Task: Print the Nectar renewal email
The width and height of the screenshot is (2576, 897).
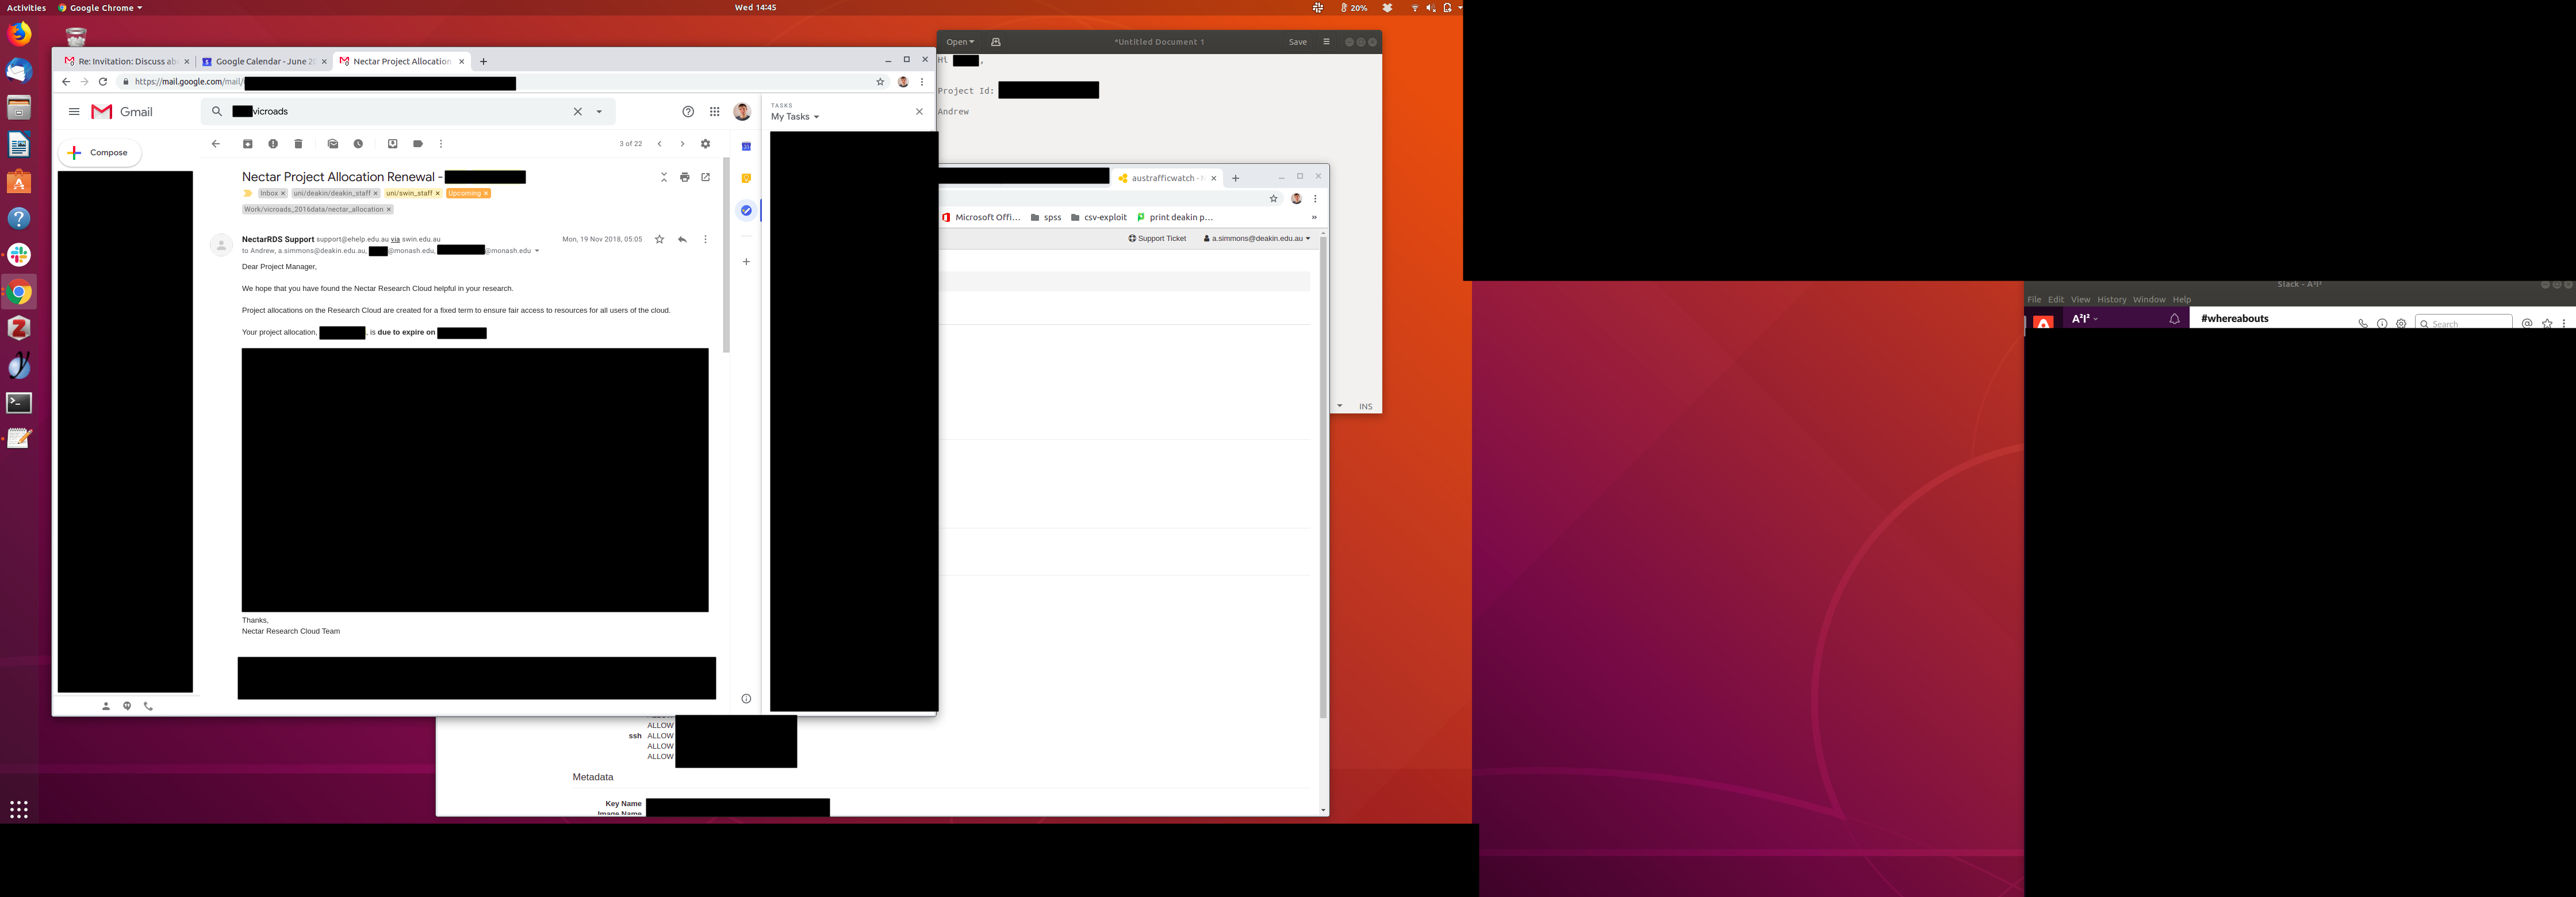Action: coord(684,177)
